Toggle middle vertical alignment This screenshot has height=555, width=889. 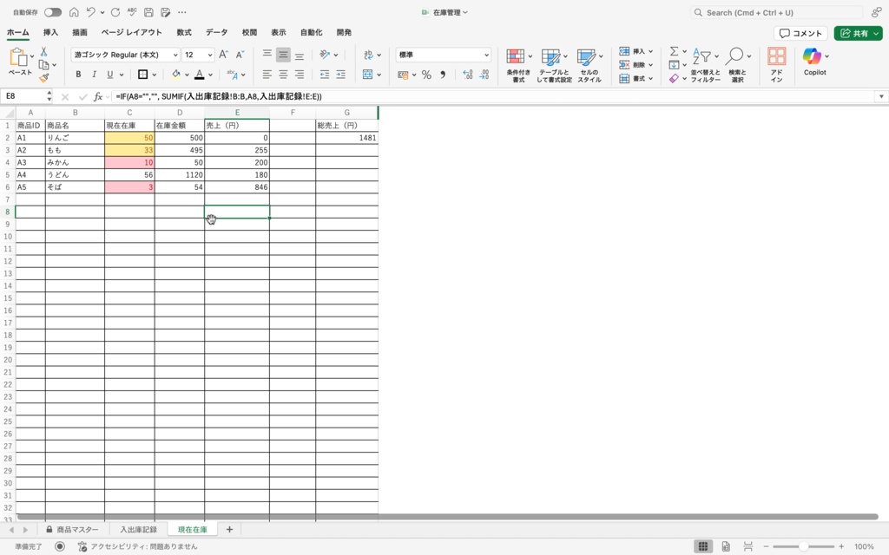coord(283,55)
